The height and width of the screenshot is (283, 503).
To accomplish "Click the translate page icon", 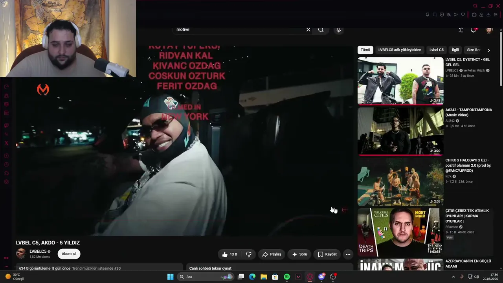I will coord(449,15).
